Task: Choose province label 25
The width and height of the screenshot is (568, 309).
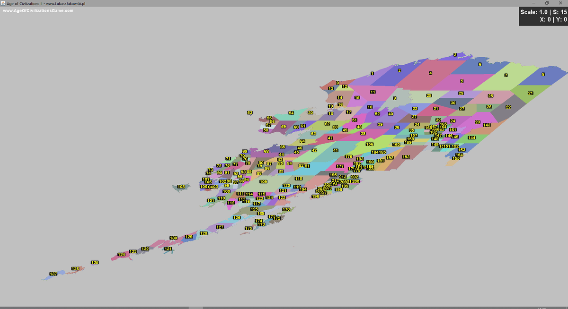Action: pyautogui.click(x=491, y=96)
